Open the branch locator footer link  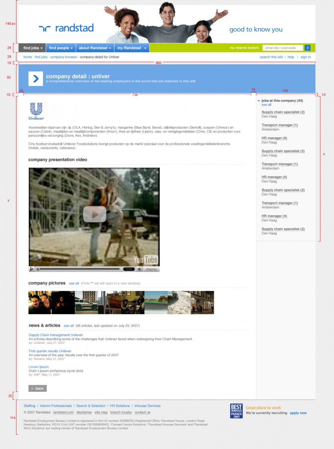tap(121, 412)
